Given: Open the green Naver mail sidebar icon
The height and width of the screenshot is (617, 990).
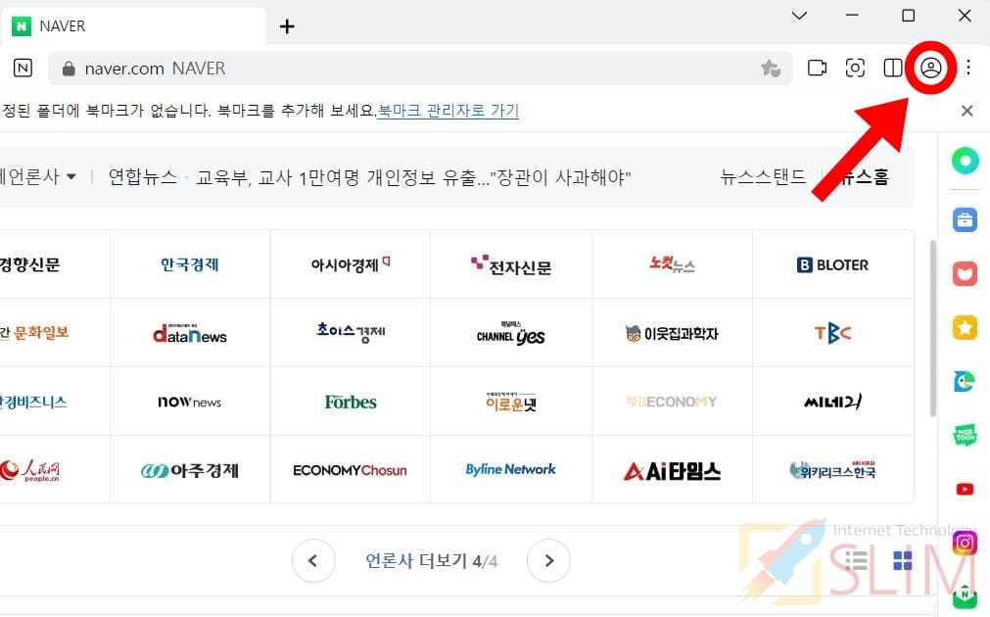Looking at the screenshot, I should click(x=965, y=596).
